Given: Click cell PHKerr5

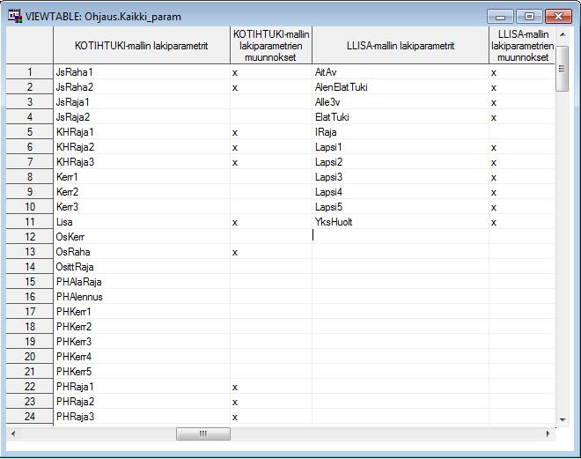Looking at the screenshot, I should coord(142,372).
